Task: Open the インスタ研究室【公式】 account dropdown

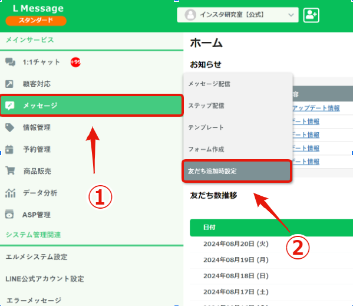Action: 237,15
